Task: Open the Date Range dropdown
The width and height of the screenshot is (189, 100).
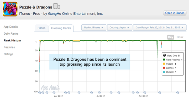Action: point(160,28)
